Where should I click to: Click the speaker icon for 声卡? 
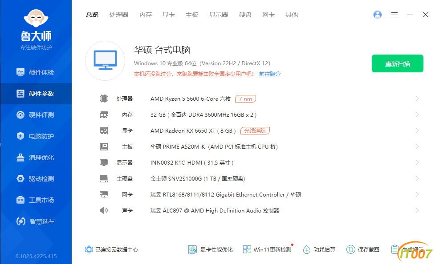(x=104, y=210)
